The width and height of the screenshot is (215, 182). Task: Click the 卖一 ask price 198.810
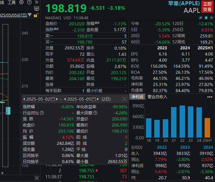[85, 36]
